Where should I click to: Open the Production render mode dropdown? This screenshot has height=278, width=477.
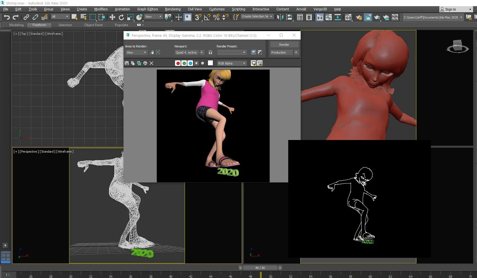296,52
